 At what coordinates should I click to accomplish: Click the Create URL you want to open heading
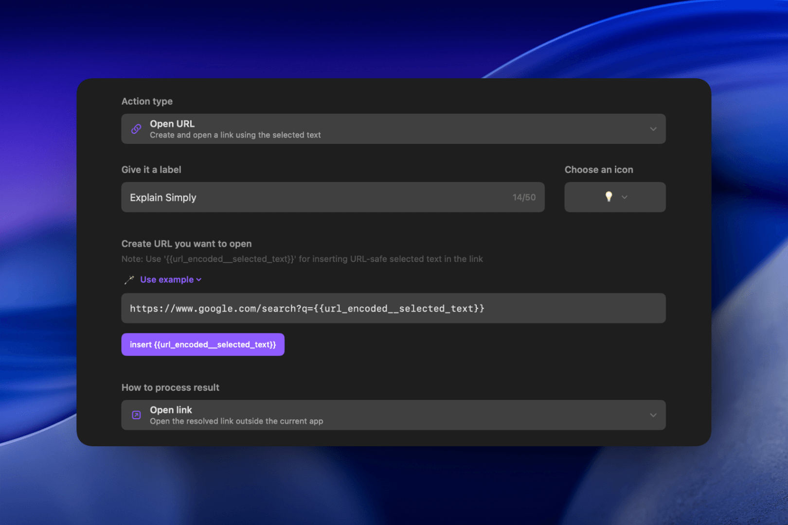pyautogui.click(x=186, y=244)
